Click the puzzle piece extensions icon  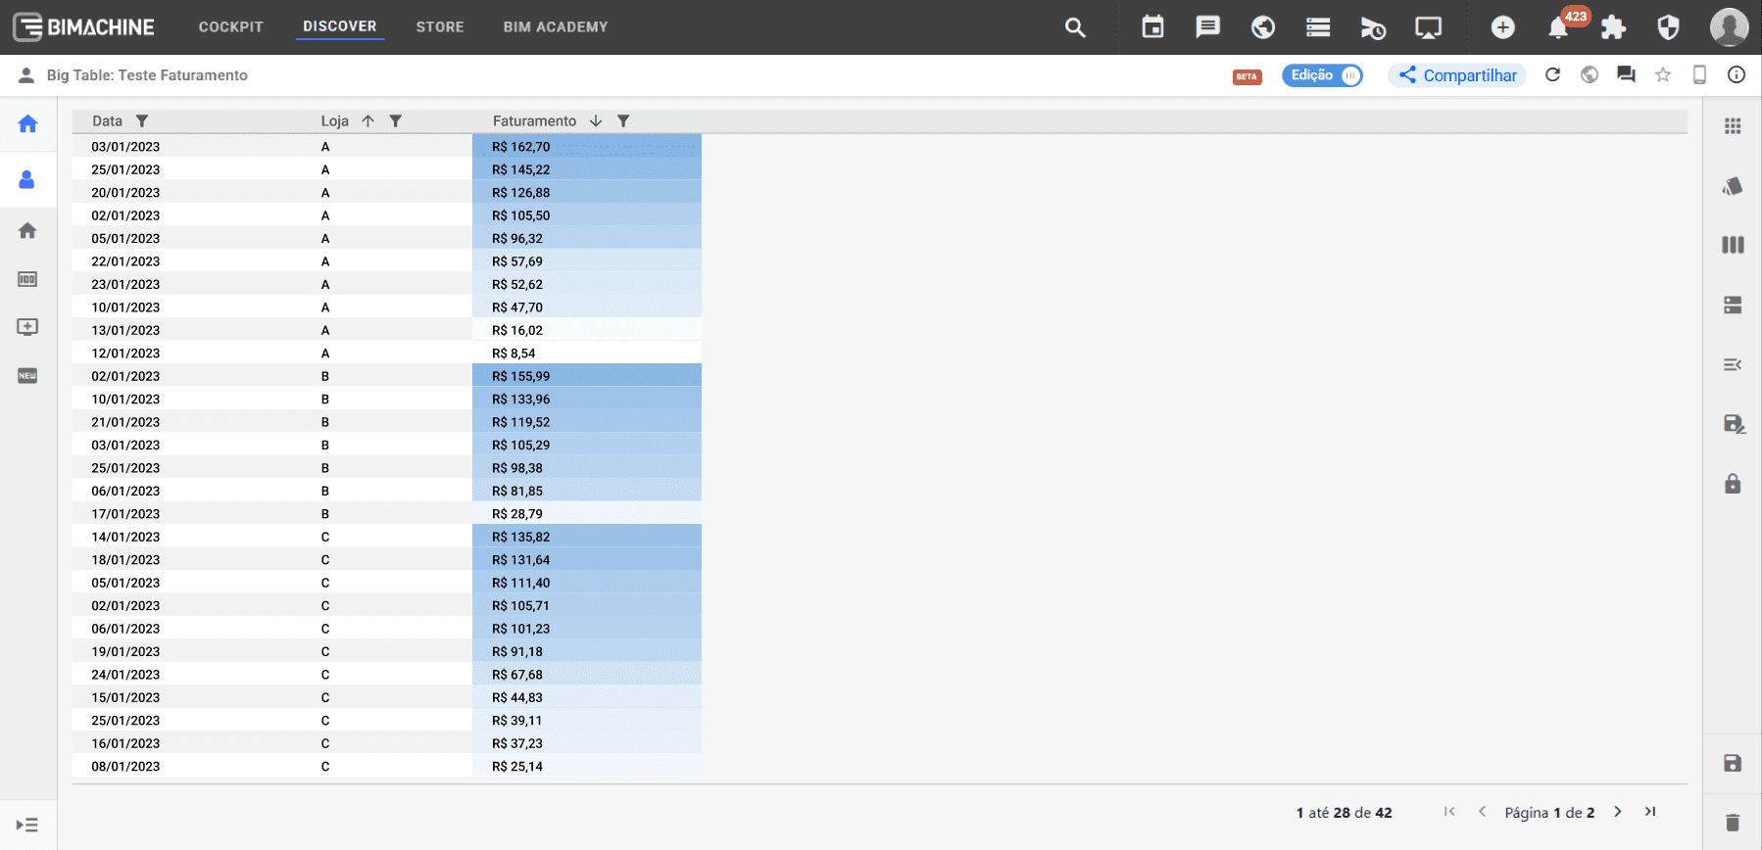pos(1613,27)
